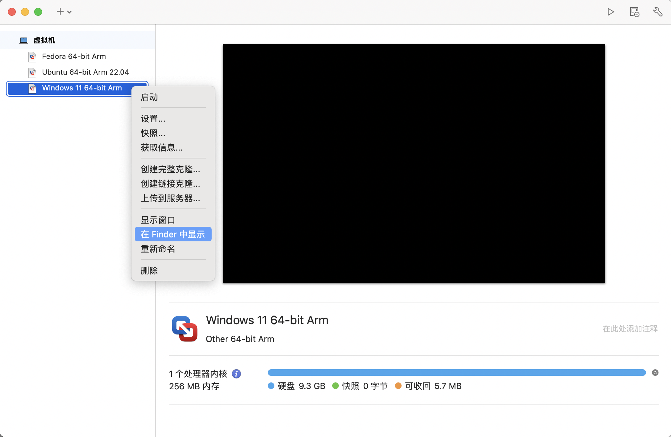Click the black VM preview screen

tap(414, 163)
